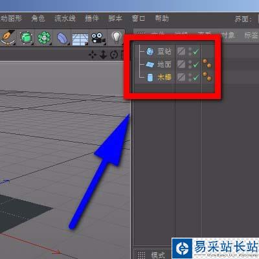259x259 pixels.
Task: Open the 帮助 menu
Action: coord(162,19)
